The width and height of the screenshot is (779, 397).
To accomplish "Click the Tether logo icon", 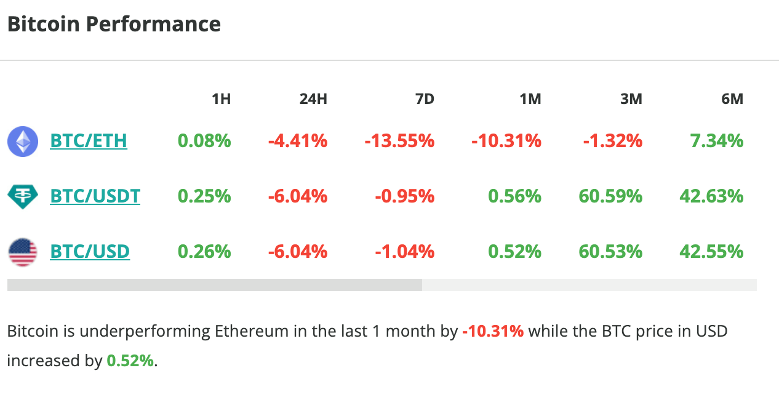I will point(23,196).
